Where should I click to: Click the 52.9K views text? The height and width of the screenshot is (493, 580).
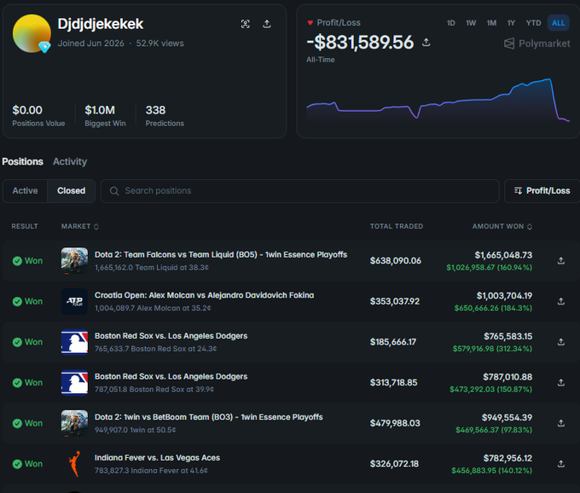click(159, 43)
